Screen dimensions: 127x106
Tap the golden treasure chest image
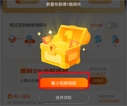pyautogui.click(x=64, y=46)
